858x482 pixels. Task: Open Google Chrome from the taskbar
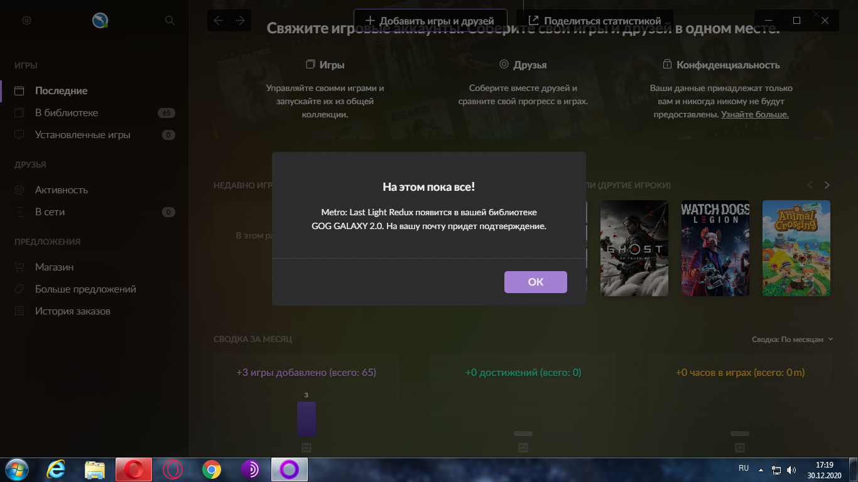212,469
